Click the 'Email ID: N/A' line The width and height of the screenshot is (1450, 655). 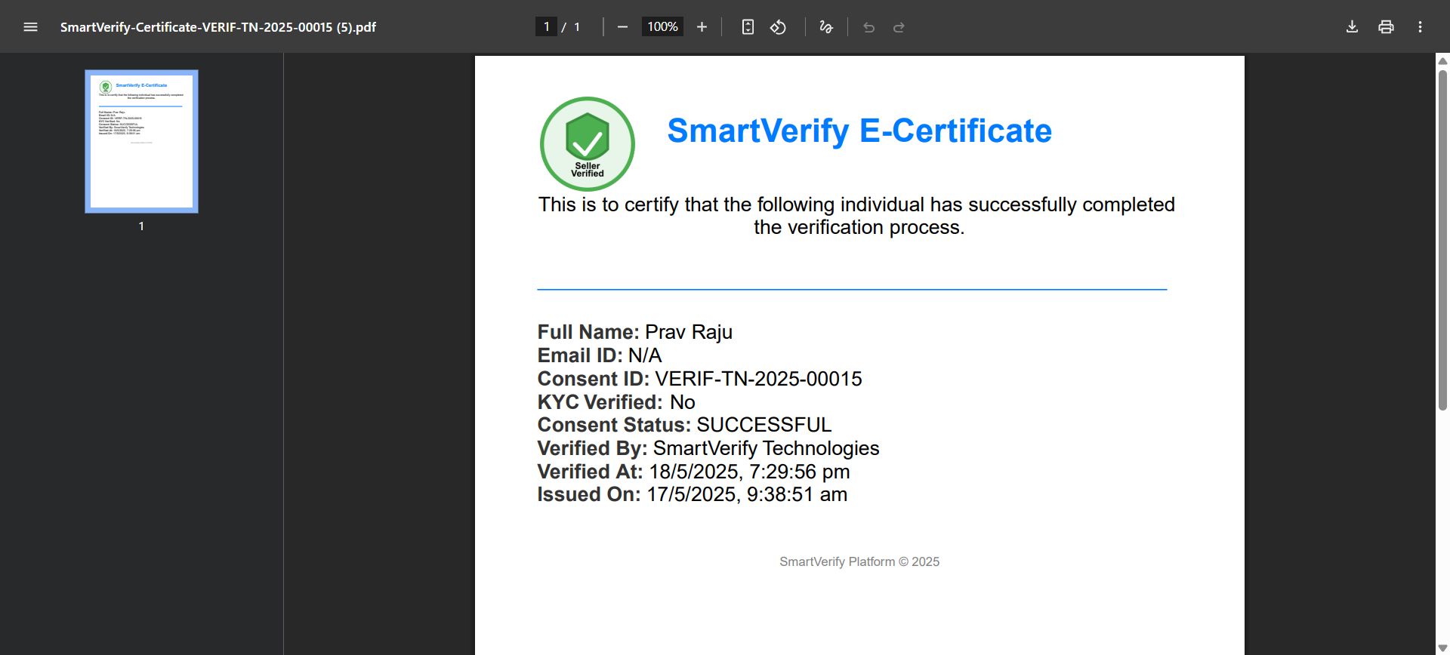tap(600, 355)
